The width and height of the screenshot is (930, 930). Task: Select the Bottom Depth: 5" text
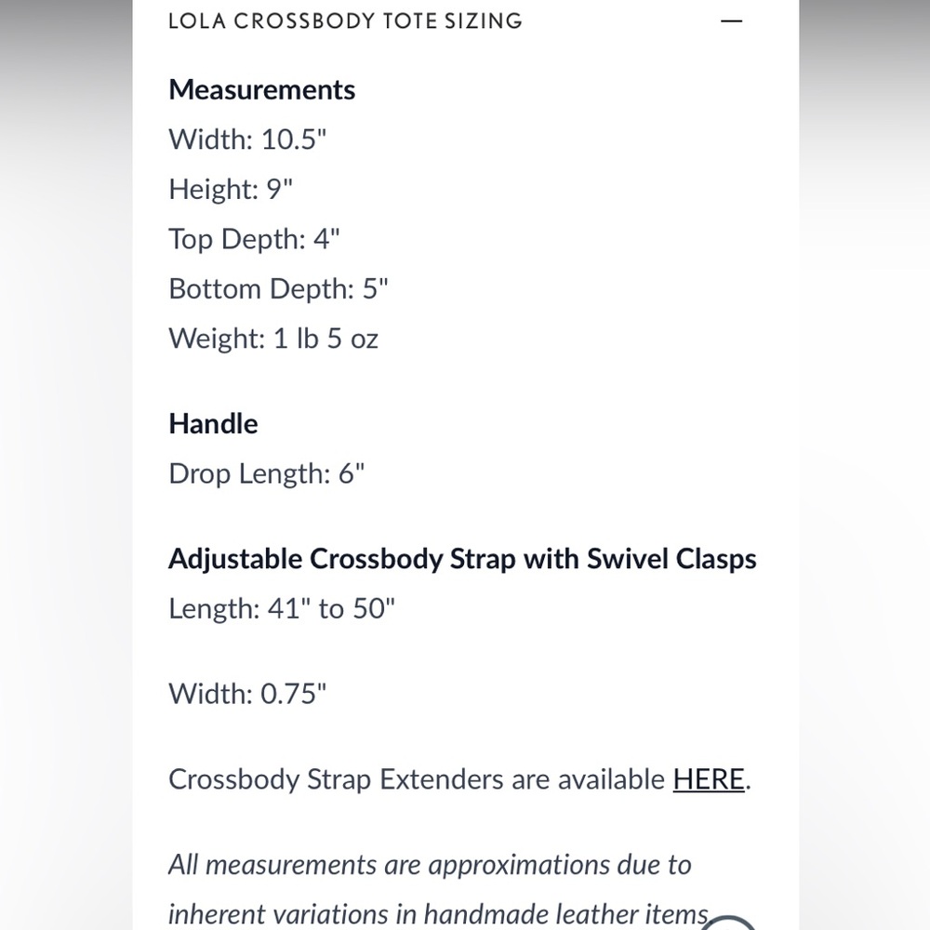(x=278, y=289)
